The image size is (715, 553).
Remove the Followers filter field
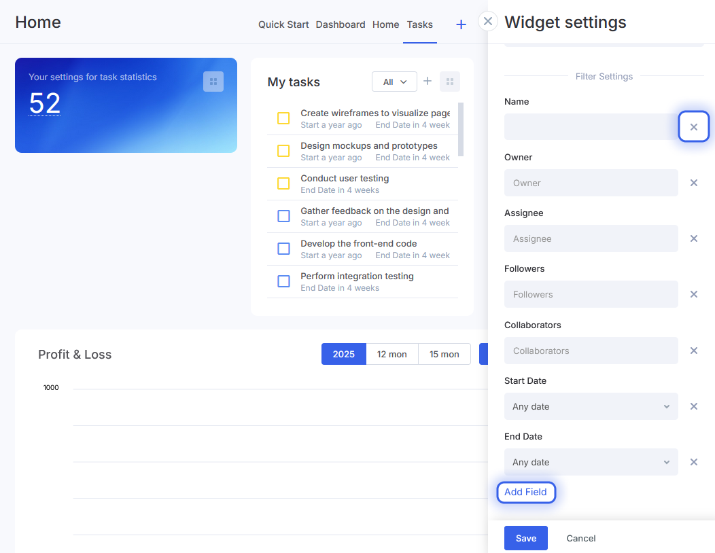coord(693,294)
